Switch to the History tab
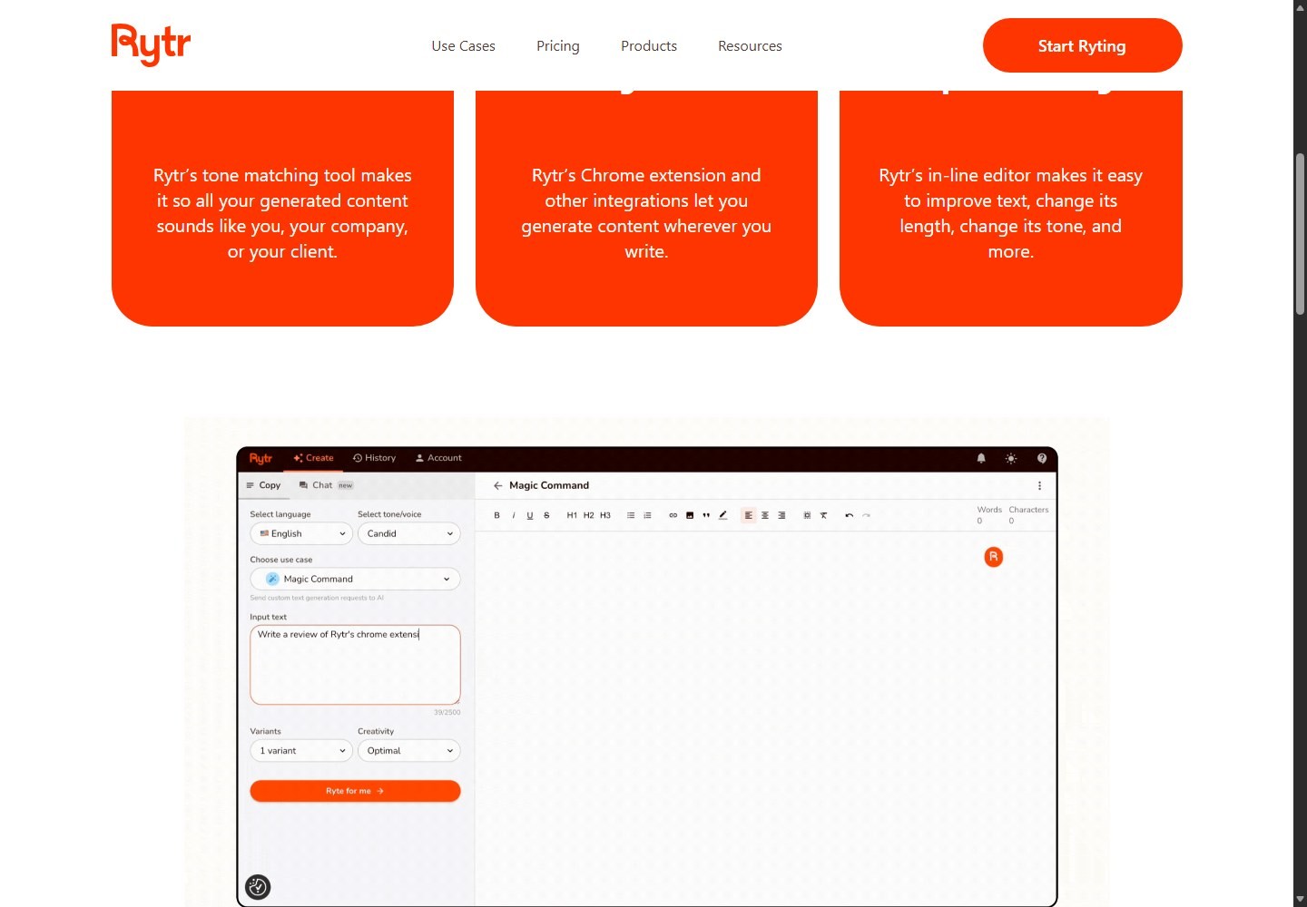Screen dimensions: 1307x907 coord(374,458)
